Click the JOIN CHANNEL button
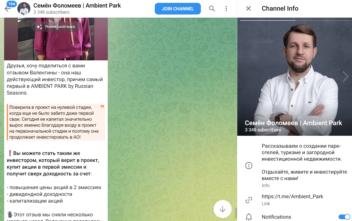Image resolution: width=352 pixels, height=221 pixels. tap(178, 9)
